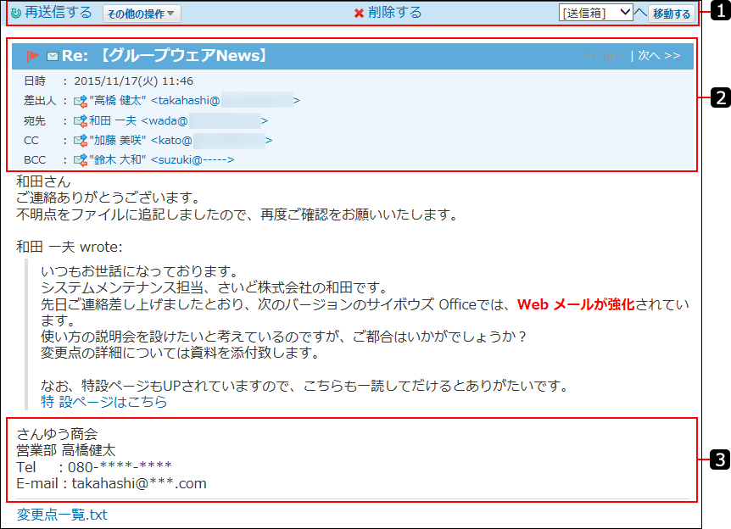Click the signature Tel : 080-****-****
The width and height of the screenshot is (731, 529).
click(94, 467)
